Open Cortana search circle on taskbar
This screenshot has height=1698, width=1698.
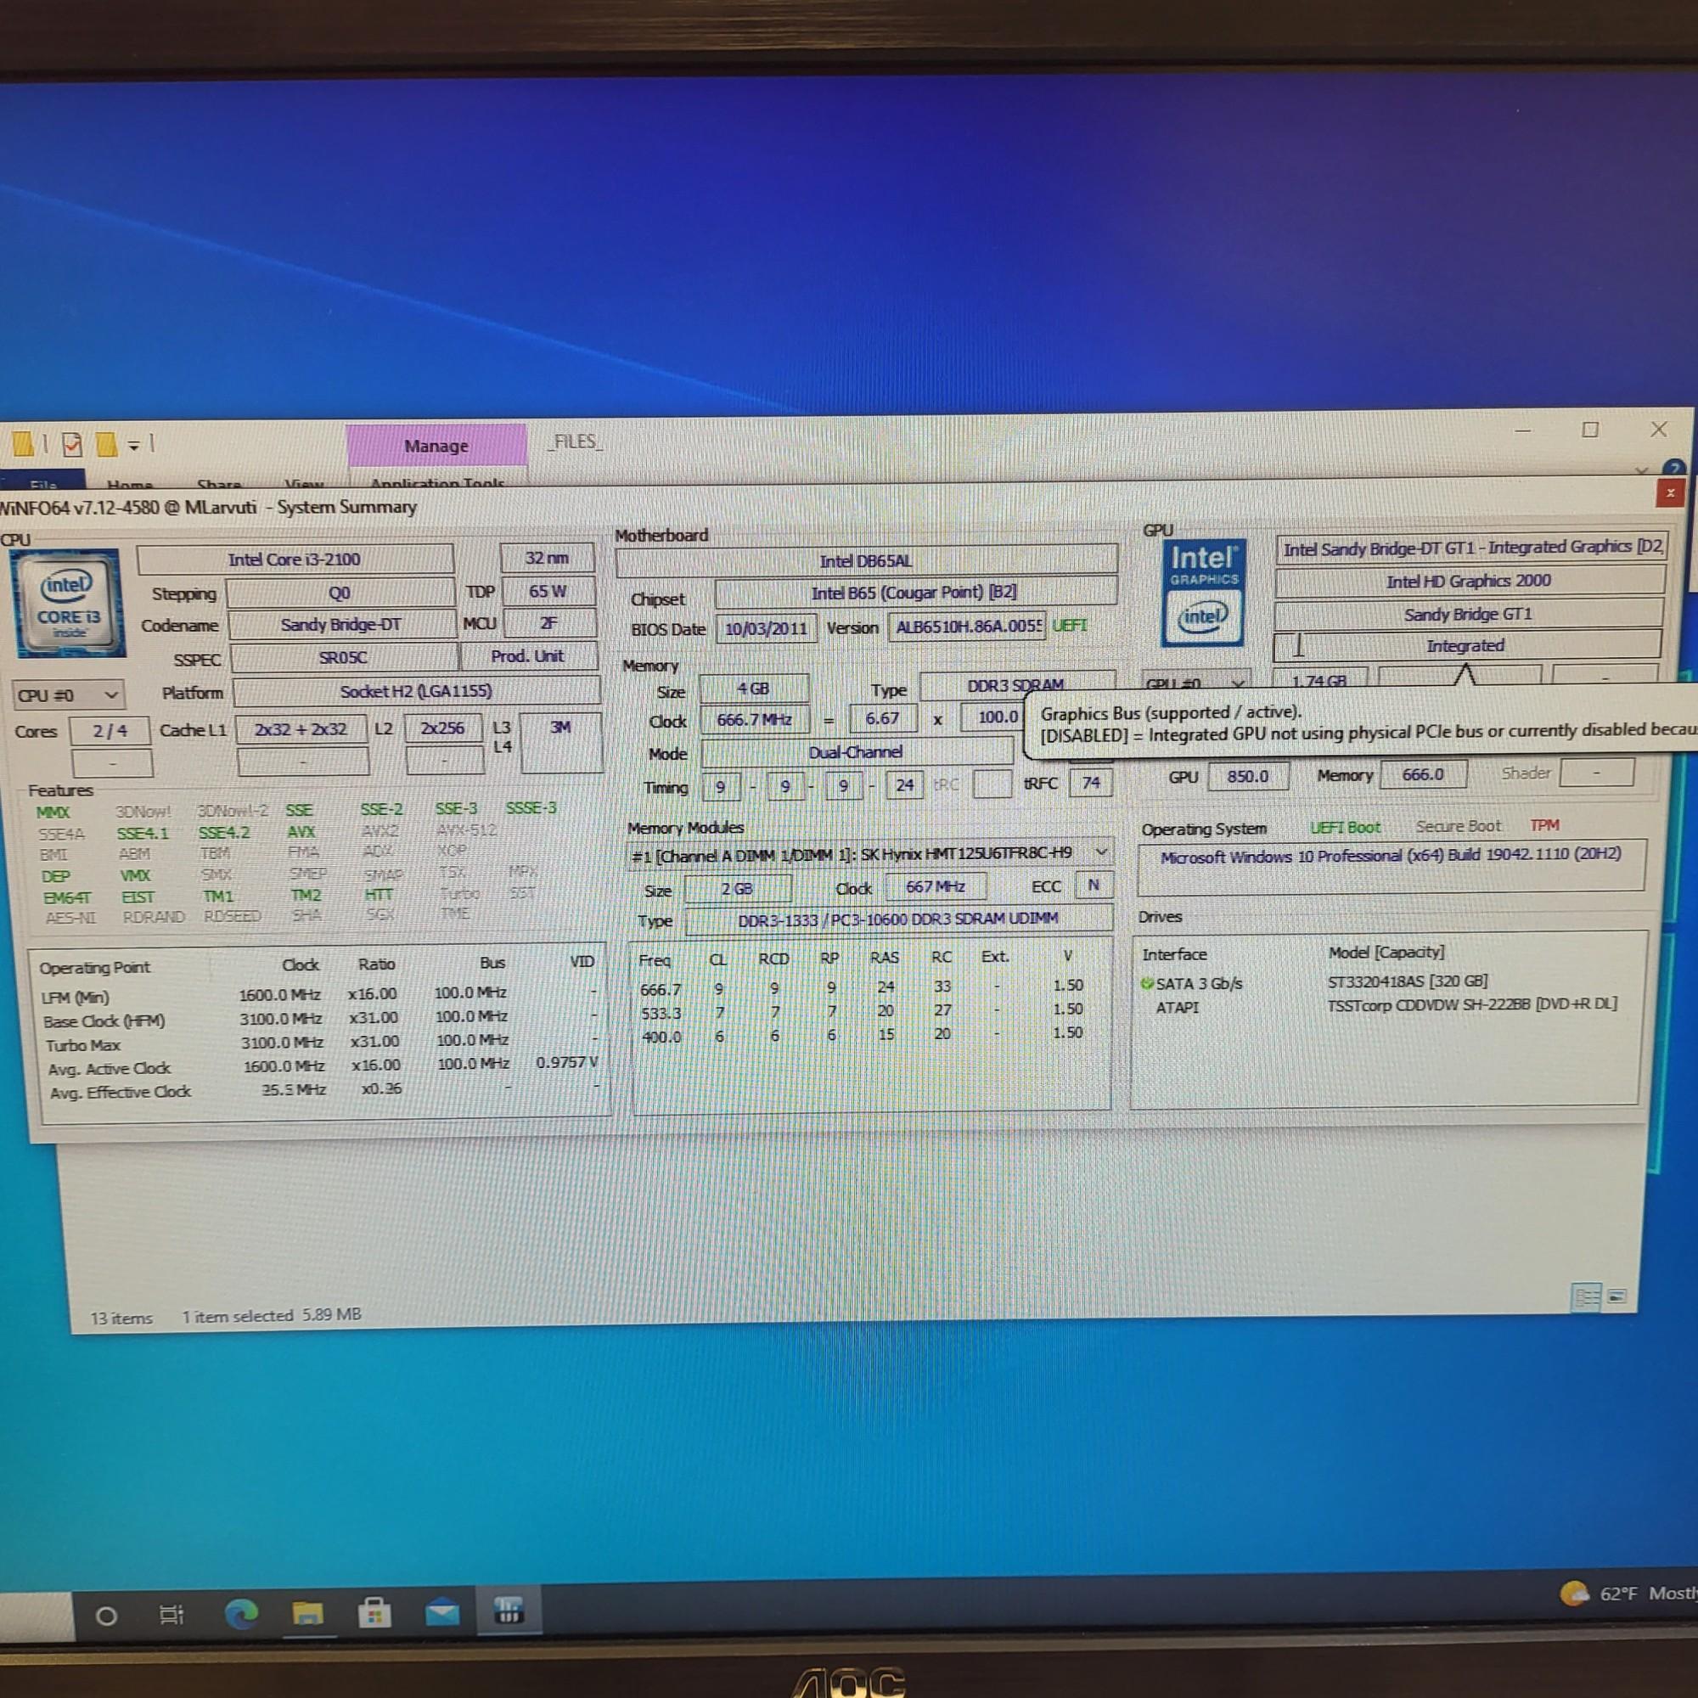click(x=106, y=1616)
